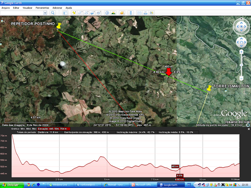Open the Arquivo menu

6,8
